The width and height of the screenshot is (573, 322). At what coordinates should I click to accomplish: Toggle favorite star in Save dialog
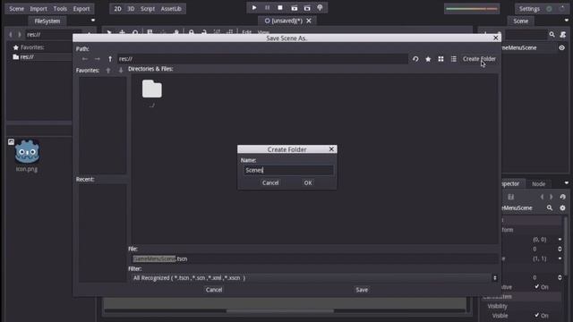(x=428, y=59)
